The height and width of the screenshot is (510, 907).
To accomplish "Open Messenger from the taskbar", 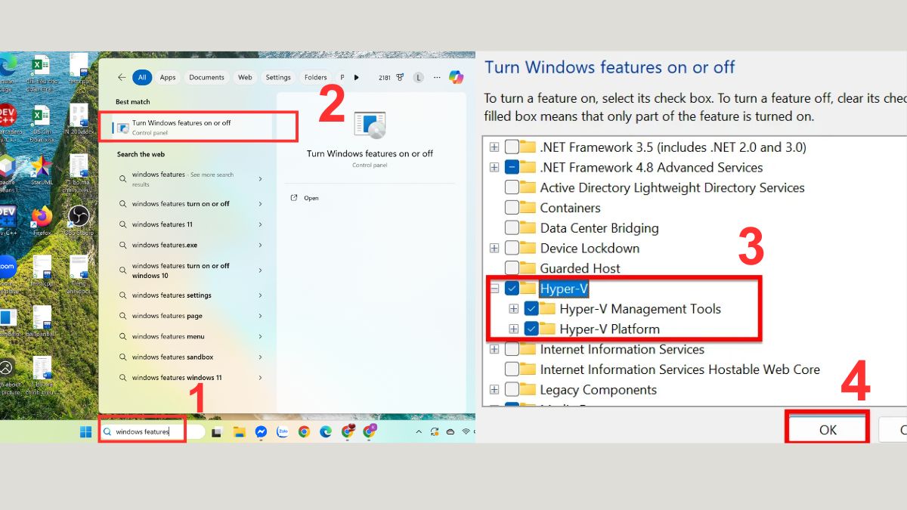I will [261, 431].
